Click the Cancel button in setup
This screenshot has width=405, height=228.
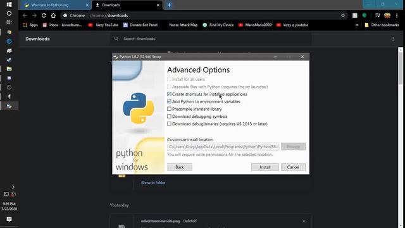click(x=293, y=167)
